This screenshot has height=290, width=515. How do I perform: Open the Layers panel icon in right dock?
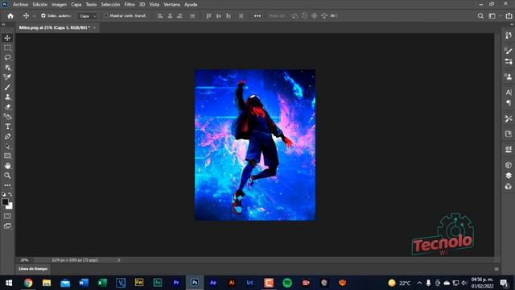[x=509, y=176]
